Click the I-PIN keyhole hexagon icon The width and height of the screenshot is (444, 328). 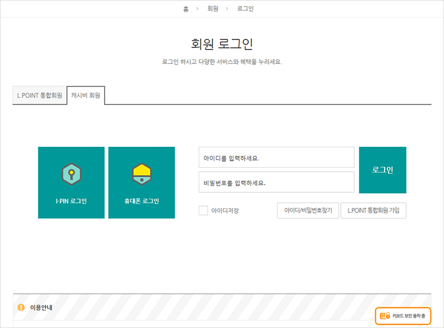(x=72, y=173)
